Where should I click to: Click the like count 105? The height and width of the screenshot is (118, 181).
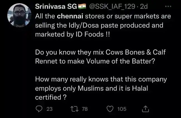click(122, 109)
